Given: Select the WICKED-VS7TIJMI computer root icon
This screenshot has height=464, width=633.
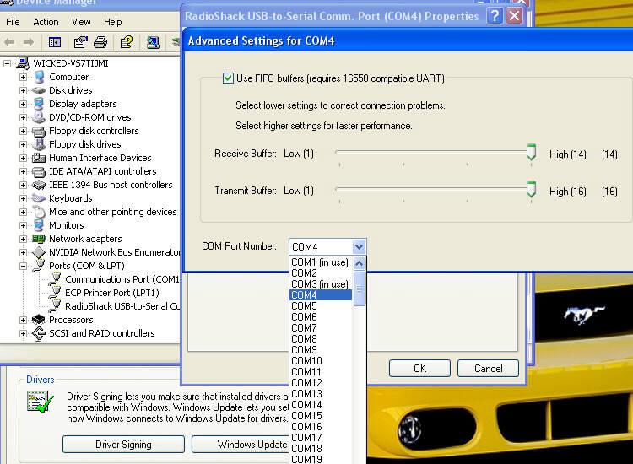Looking at the screenshot, I should pos(23,63).
